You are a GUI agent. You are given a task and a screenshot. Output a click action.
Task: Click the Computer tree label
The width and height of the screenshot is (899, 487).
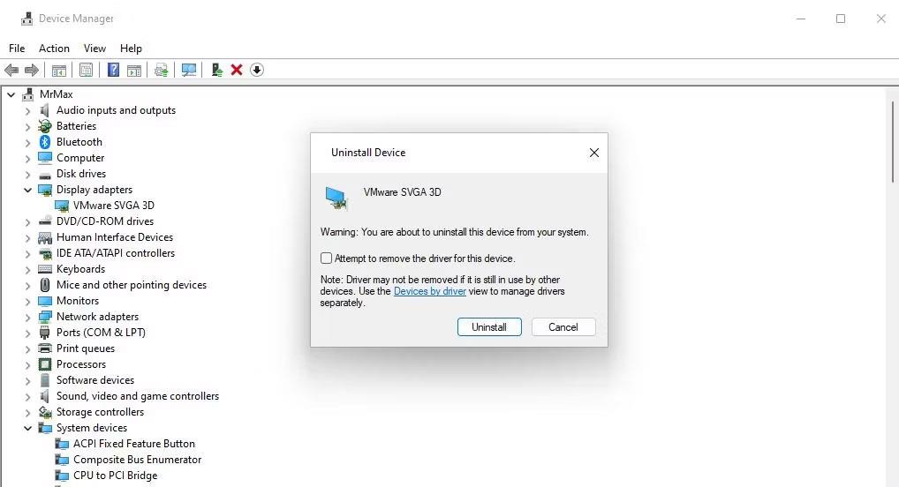pyautogui.click(x=80, y=158)
